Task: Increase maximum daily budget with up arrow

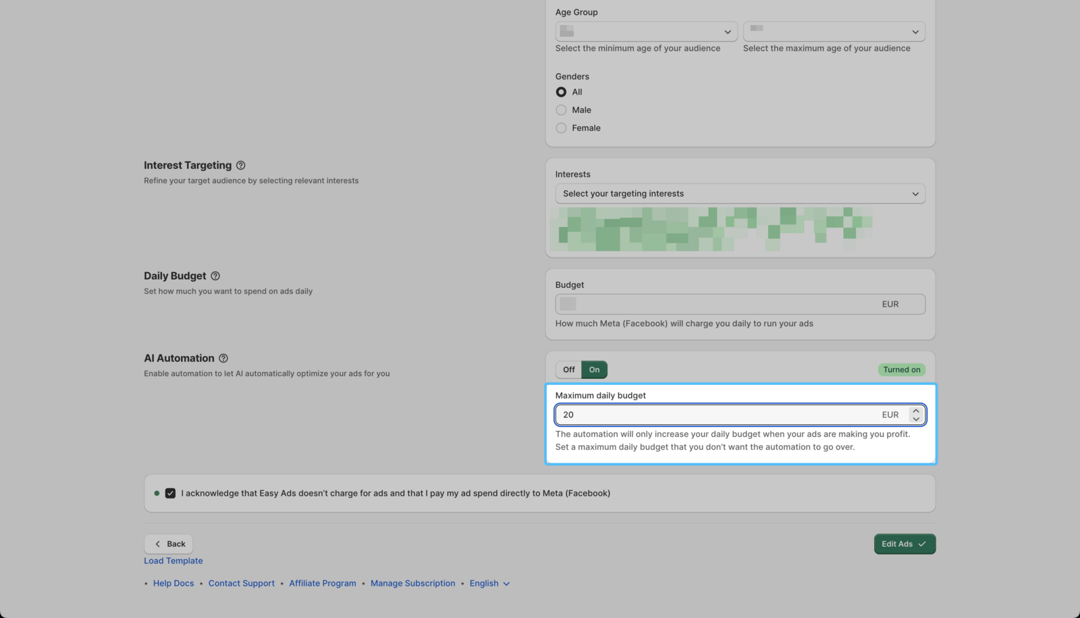Action: point(916,411)
